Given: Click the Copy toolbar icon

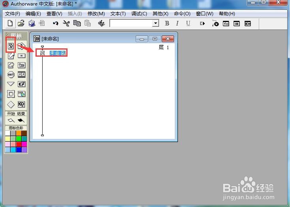Looking at the screenshot, I should [77, 24].
